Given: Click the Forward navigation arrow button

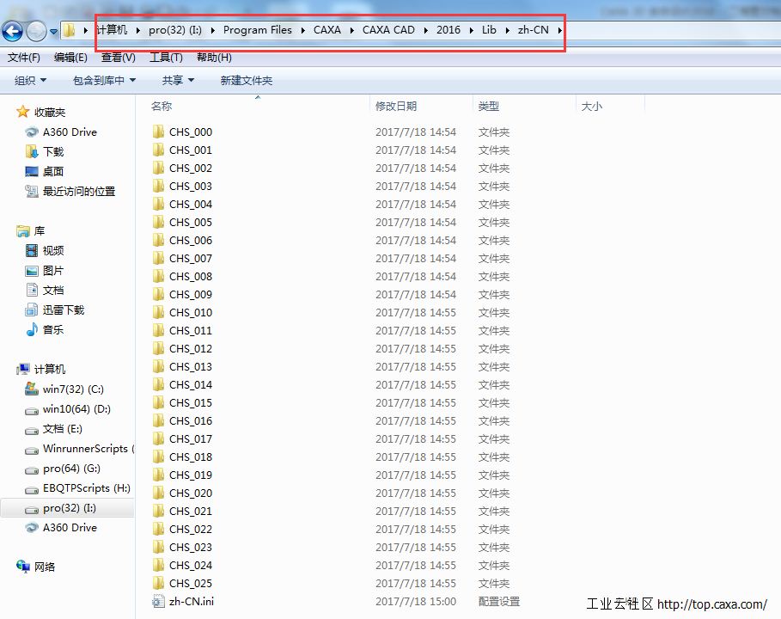Looking at the screenshot, I should (x=36, y=32).
